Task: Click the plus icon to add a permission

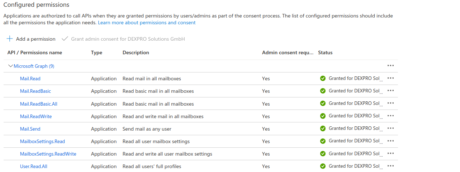Action: coord(10,39)
